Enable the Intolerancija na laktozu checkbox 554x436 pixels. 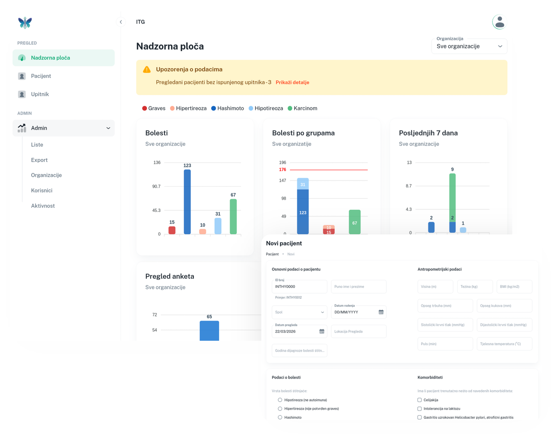point(419,409)
